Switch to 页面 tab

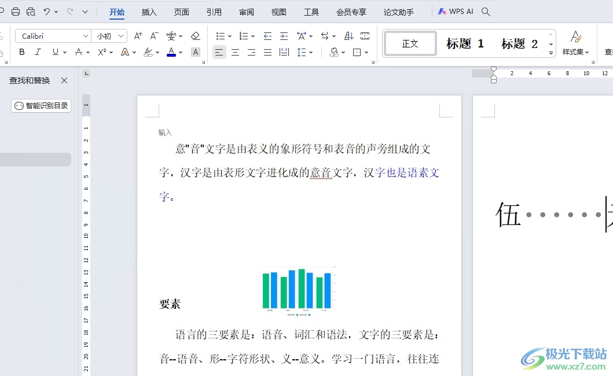point(181,12)
